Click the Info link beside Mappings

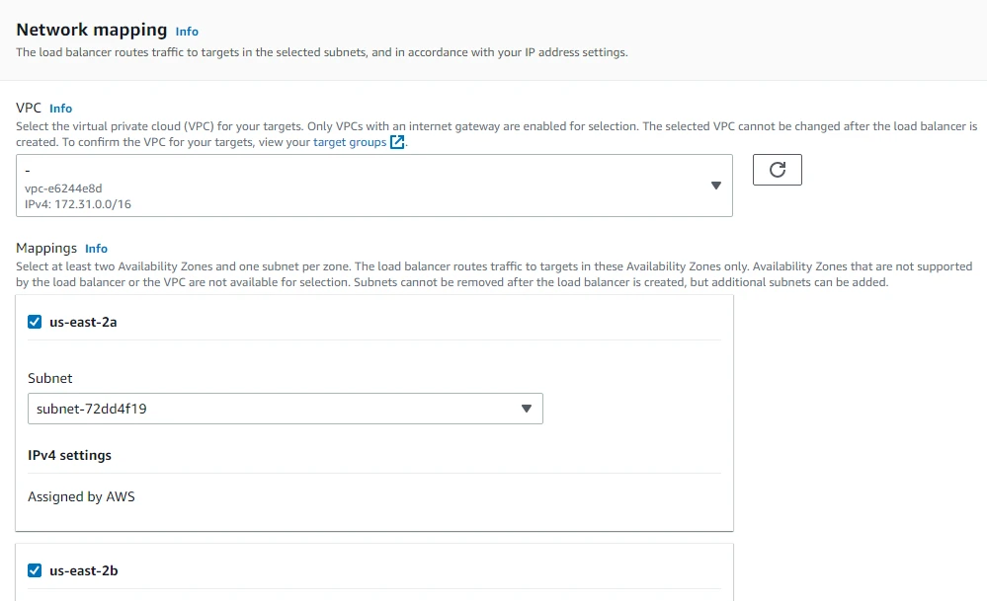click(x=96, y=248)
